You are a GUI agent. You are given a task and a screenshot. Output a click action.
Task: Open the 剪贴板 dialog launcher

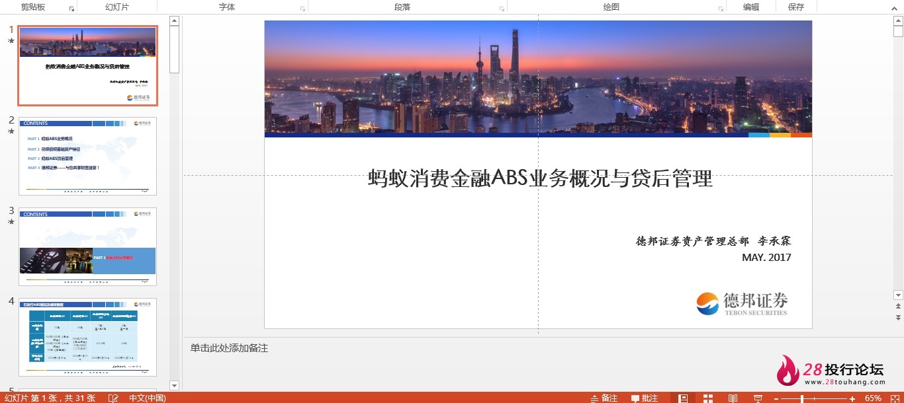(71, 9)
